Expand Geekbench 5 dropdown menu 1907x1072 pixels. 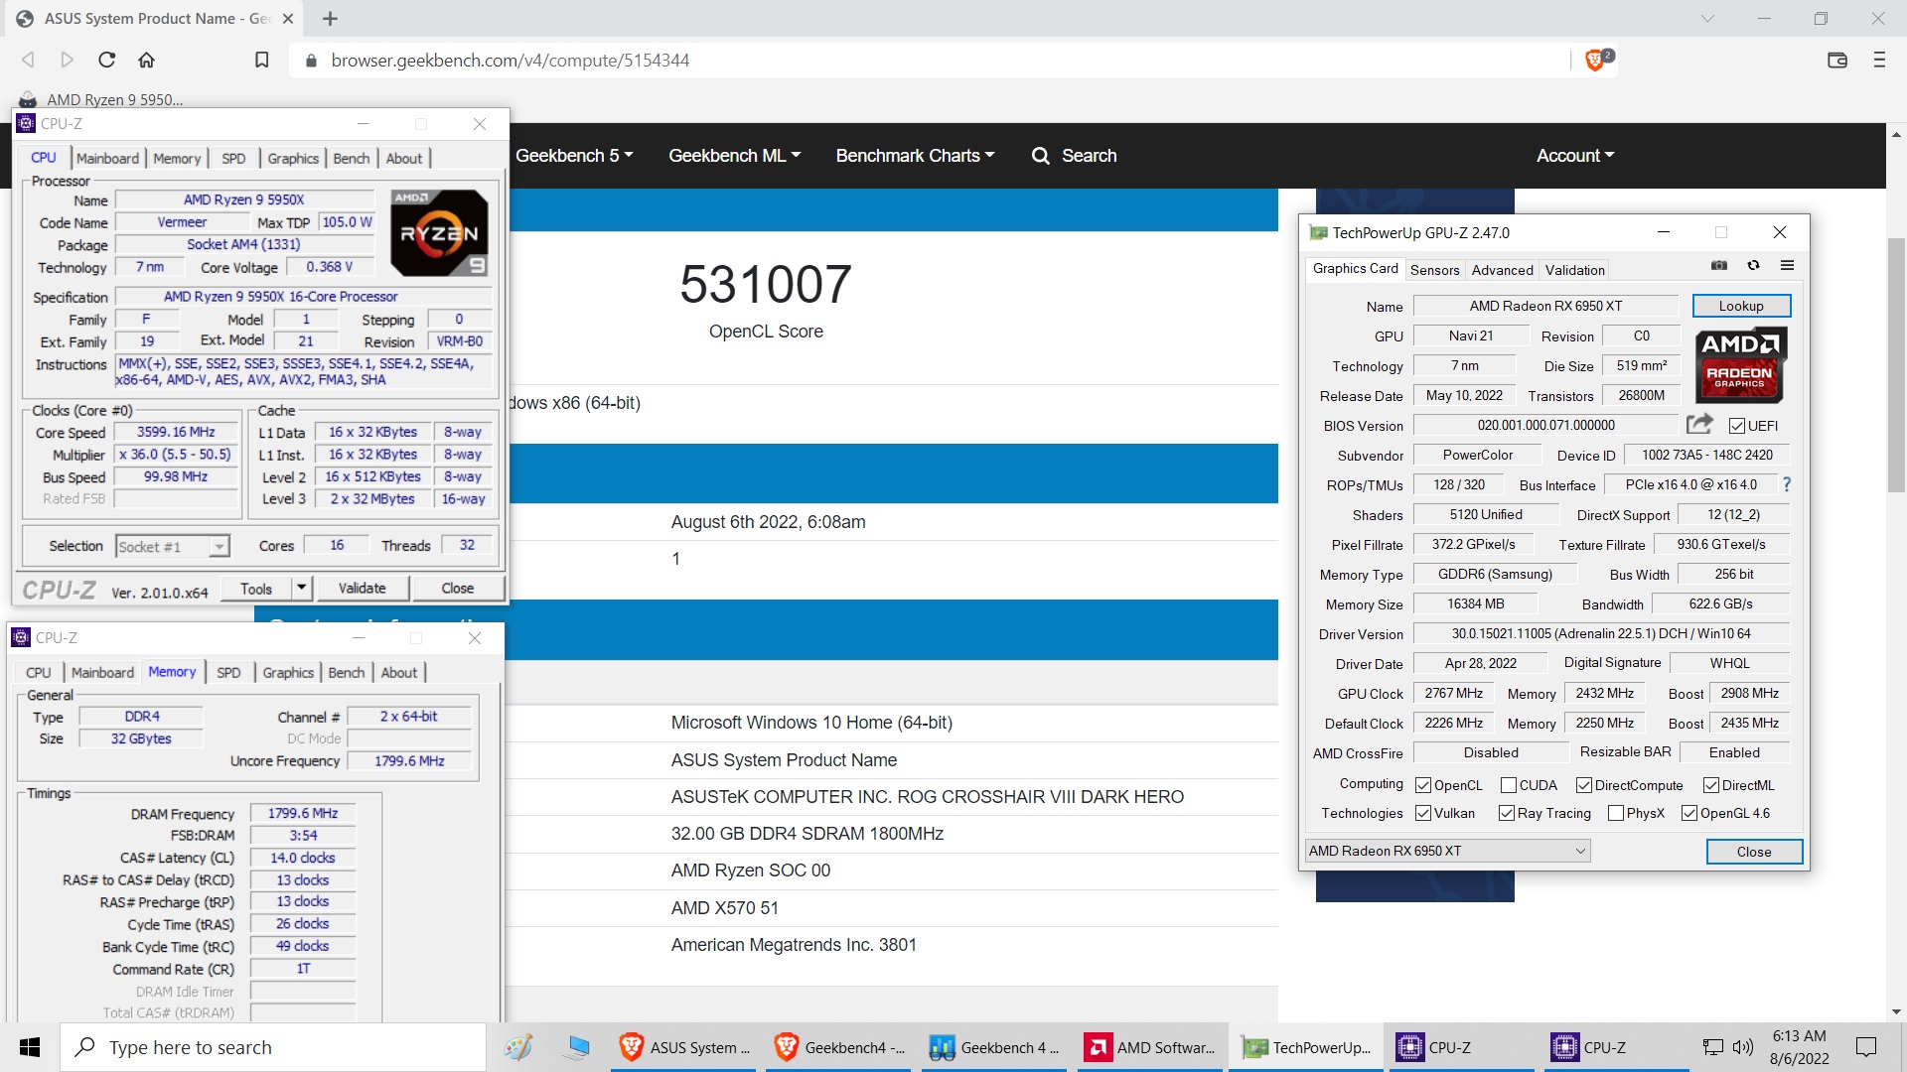pyautogui.click(x=574, y=156)
